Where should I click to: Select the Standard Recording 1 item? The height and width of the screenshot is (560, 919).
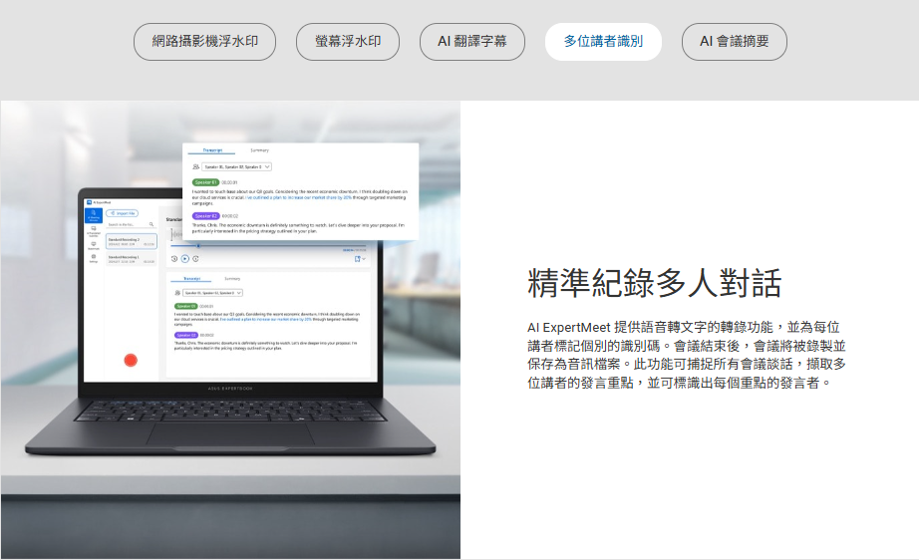(132, 258)
